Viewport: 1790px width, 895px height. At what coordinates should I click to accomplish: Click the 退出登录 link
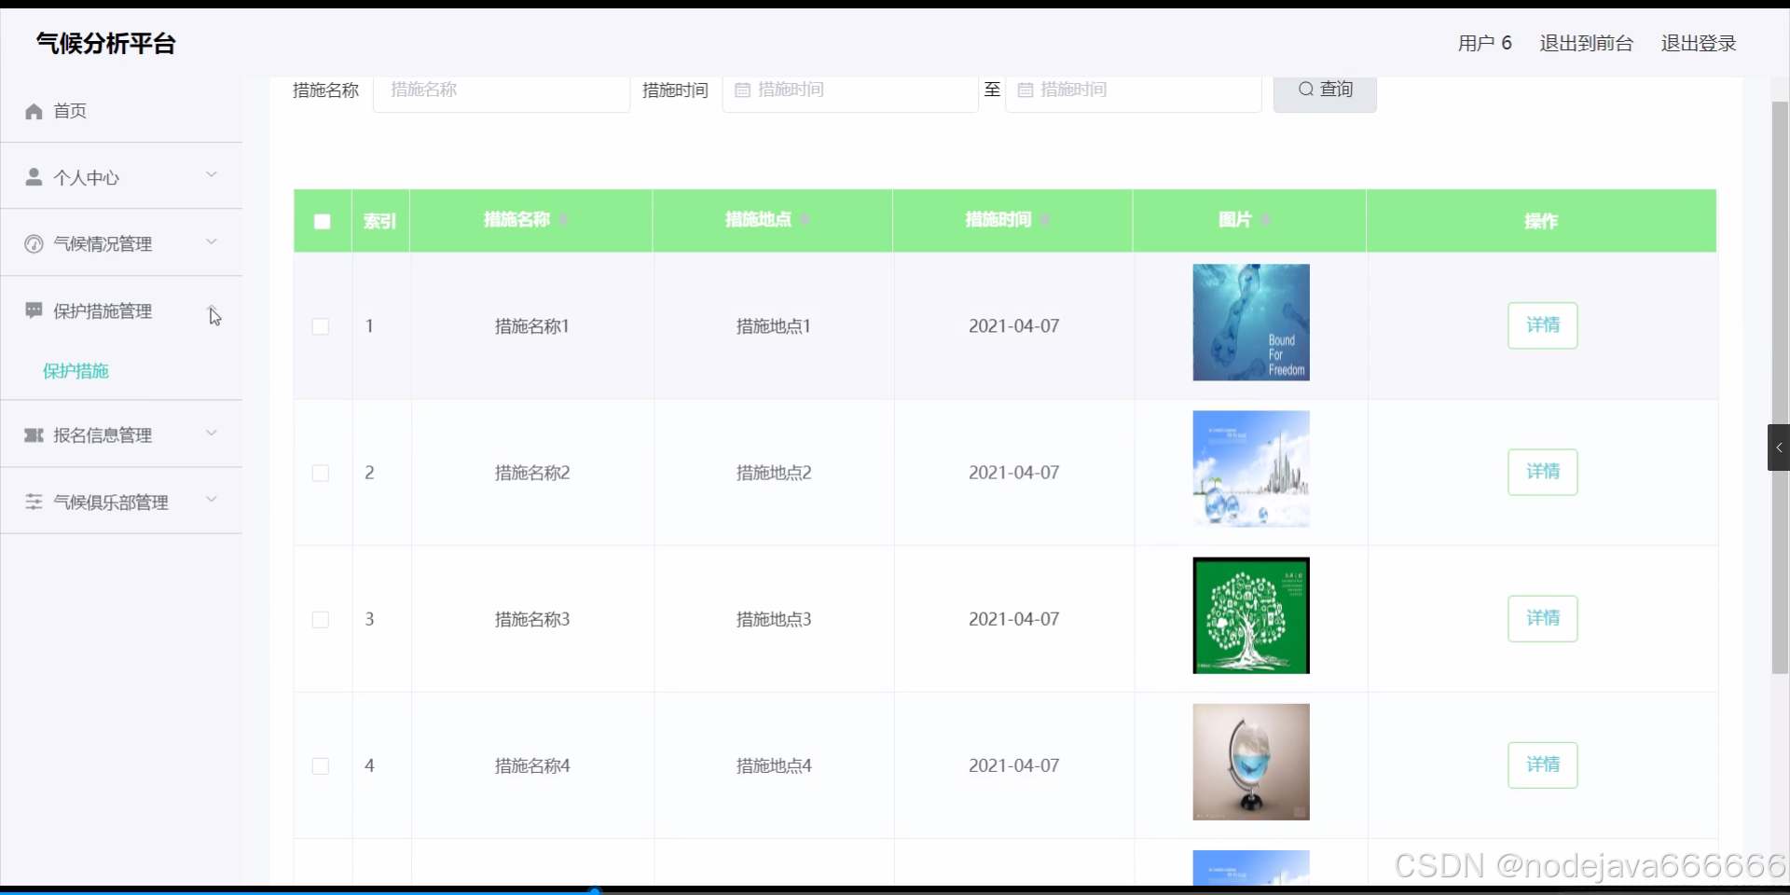[x=1699, y=44]
